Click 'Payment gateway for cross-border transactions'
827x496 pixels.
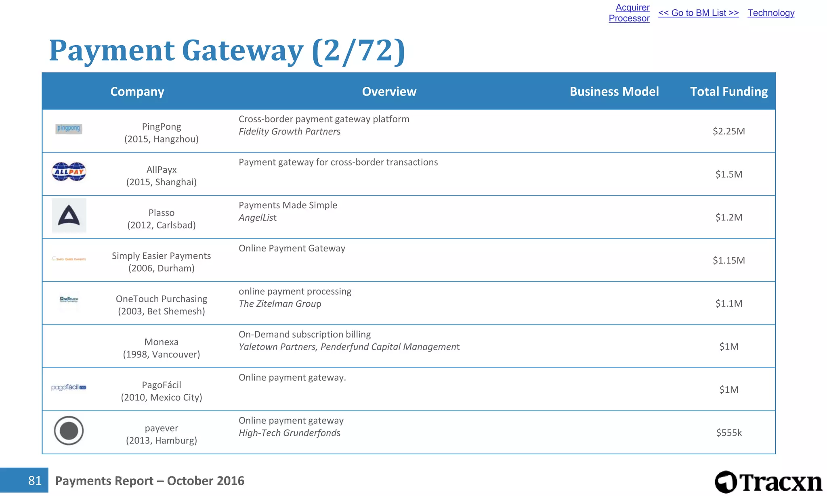pyautogui.click(x=338, y=162)
